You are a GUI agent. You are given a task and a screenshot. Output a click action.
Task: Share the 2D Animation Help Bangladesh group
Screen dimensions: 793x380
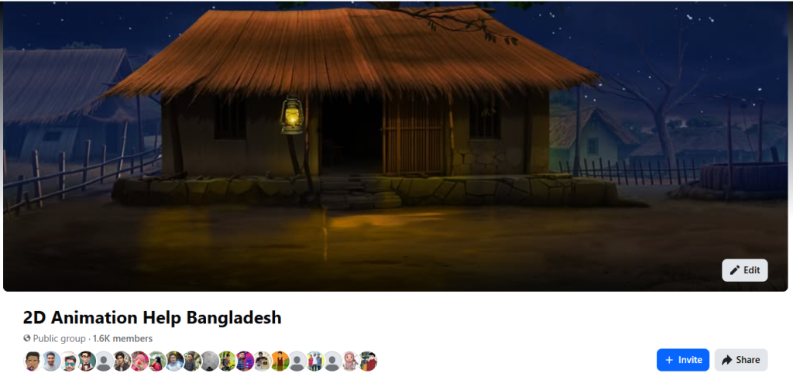click(x=741, y=360)
